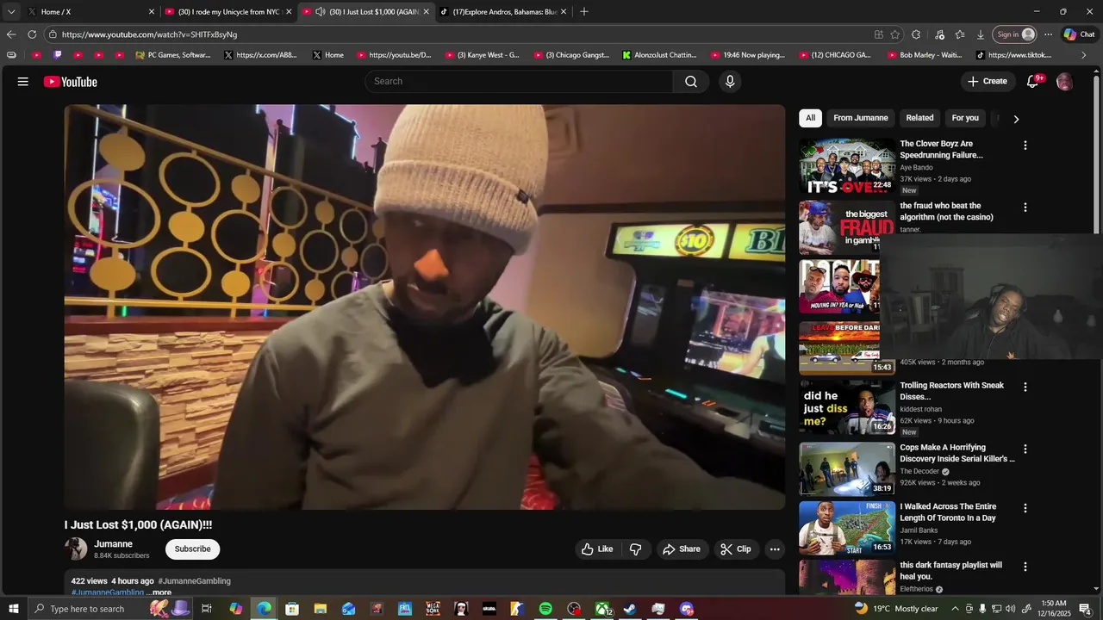This screenshot has height=620, width=1103.
Task: Open Spotify from the taskbar
Action: [545, 609]
